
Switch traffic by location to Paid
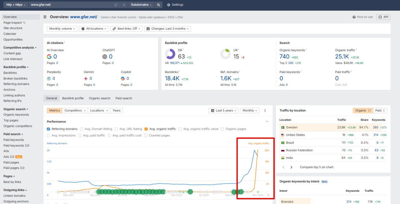pyautogui.click(x=380, y=110)
